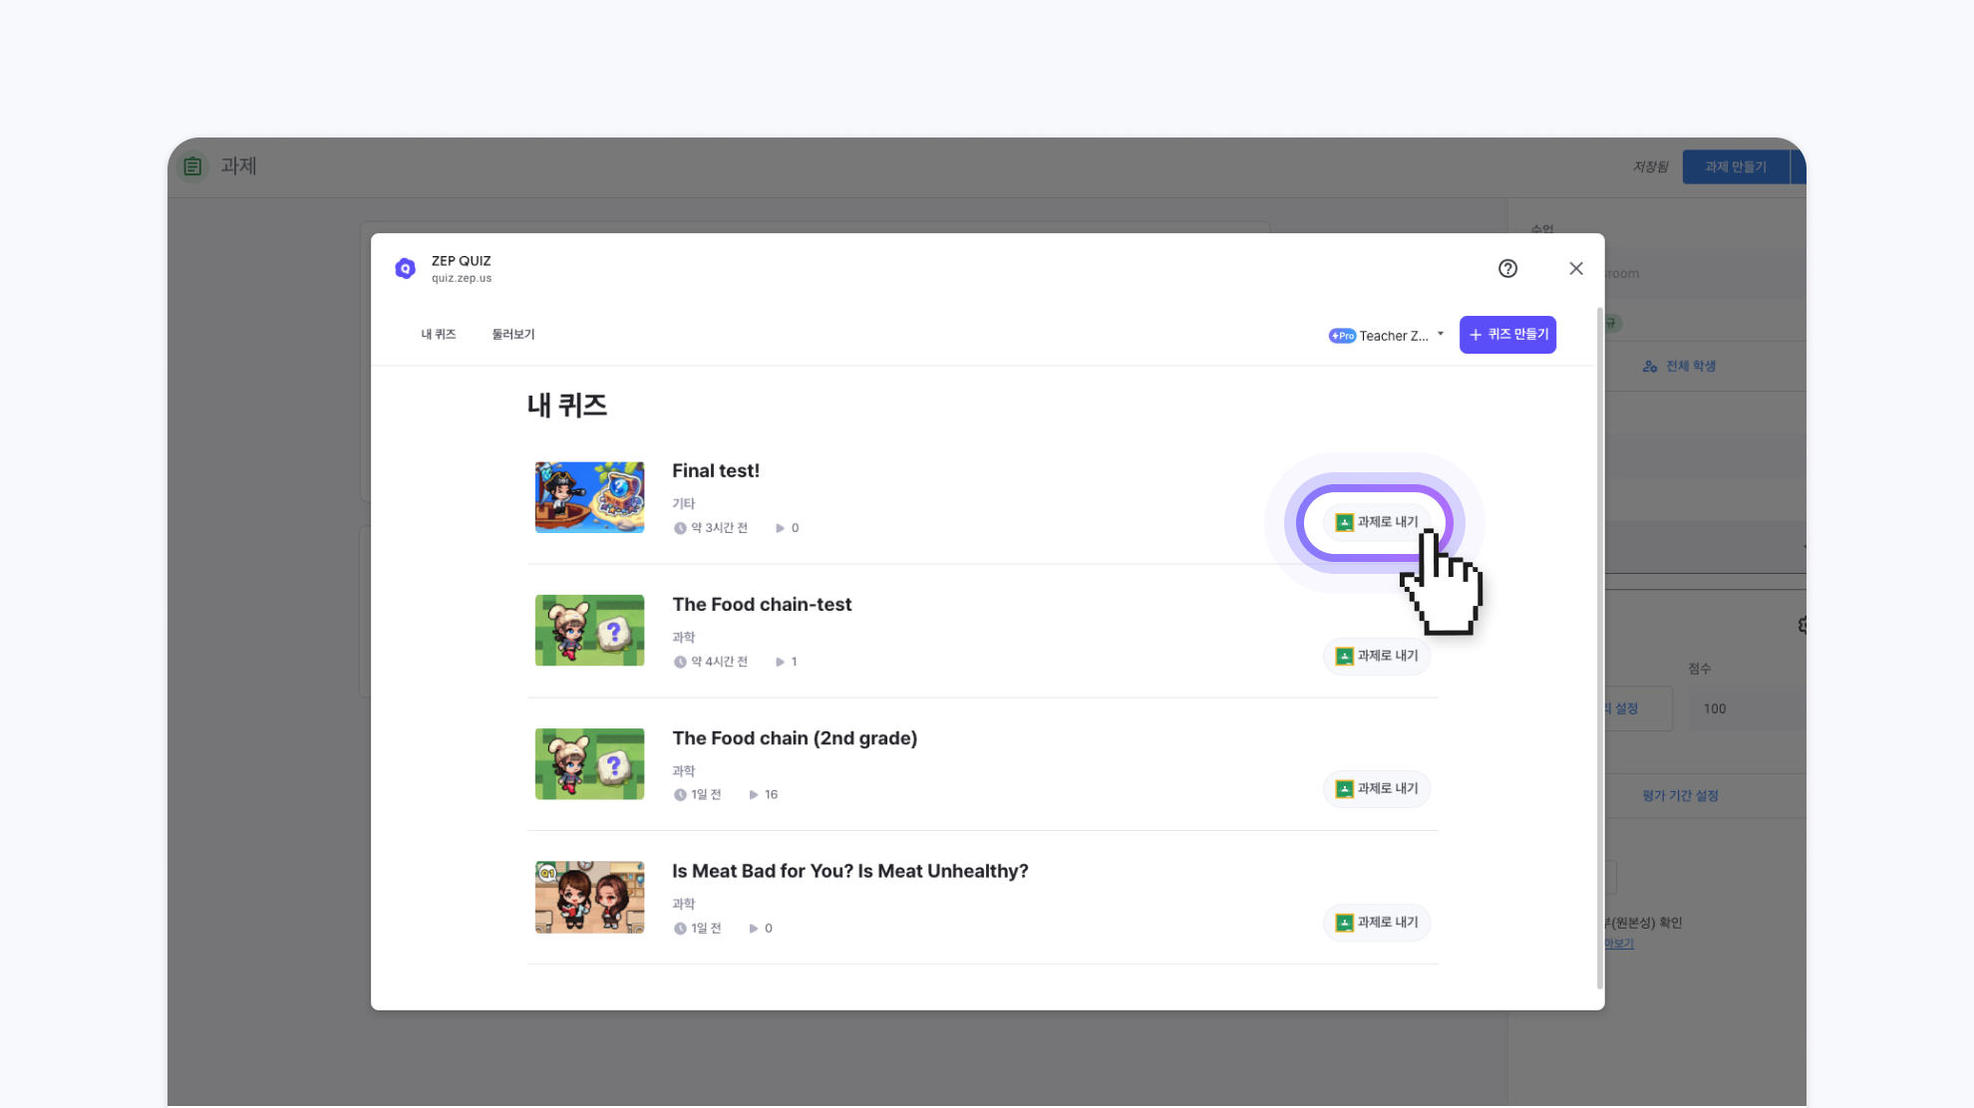Screen dimensions: 1974x1108
Task: Click the 과제 assignment icon in header
Action: click(192, 166)
